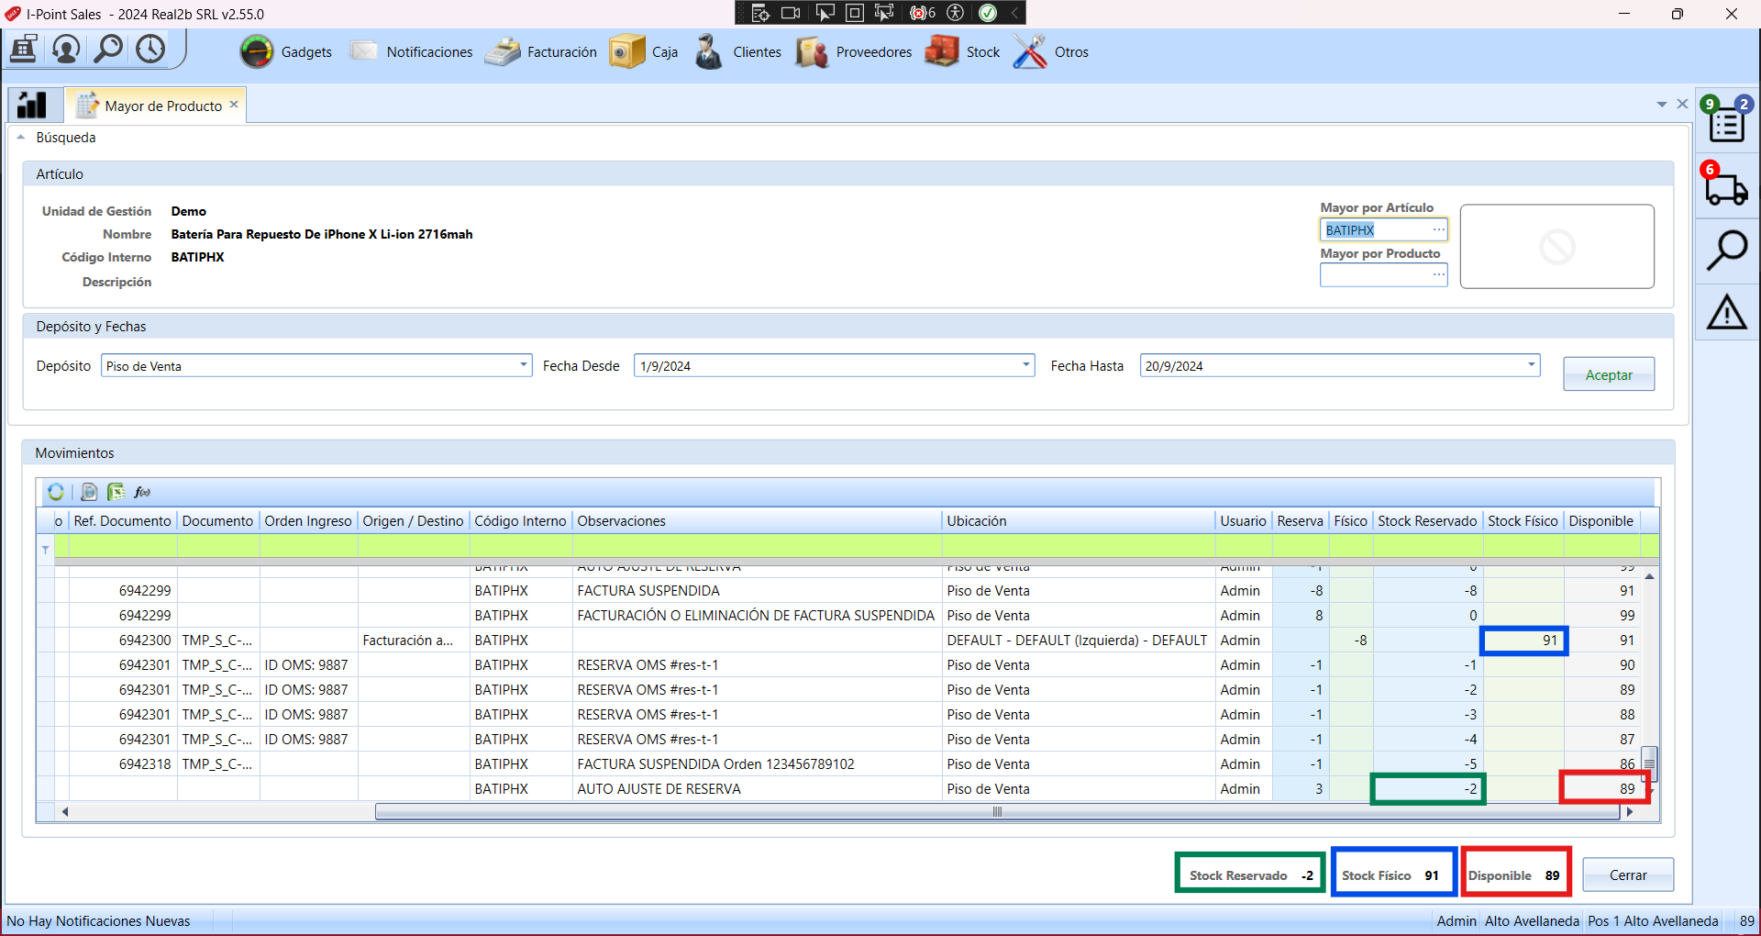The image size is (1761, 936).
Task: Click the empty product image placeholder
Action: pyautogui.click(x=1557, y=247)
